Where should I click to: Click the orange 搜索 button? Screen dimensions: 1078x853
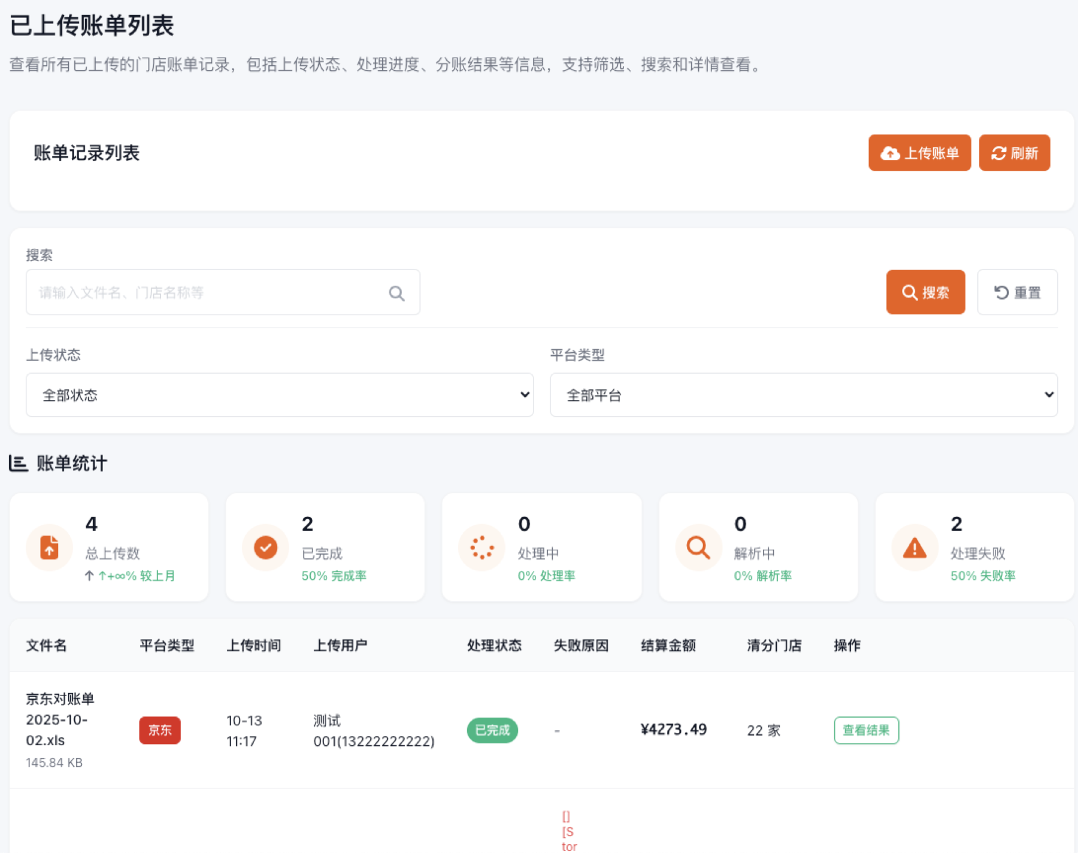tap(925, 292)
